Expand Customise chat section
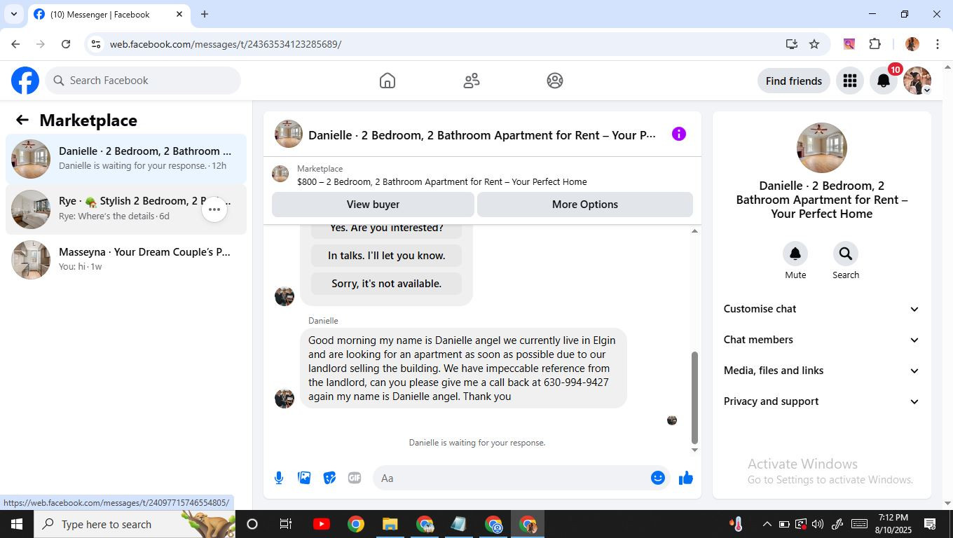Screen dimensions: 953x538 coord(821,309)
